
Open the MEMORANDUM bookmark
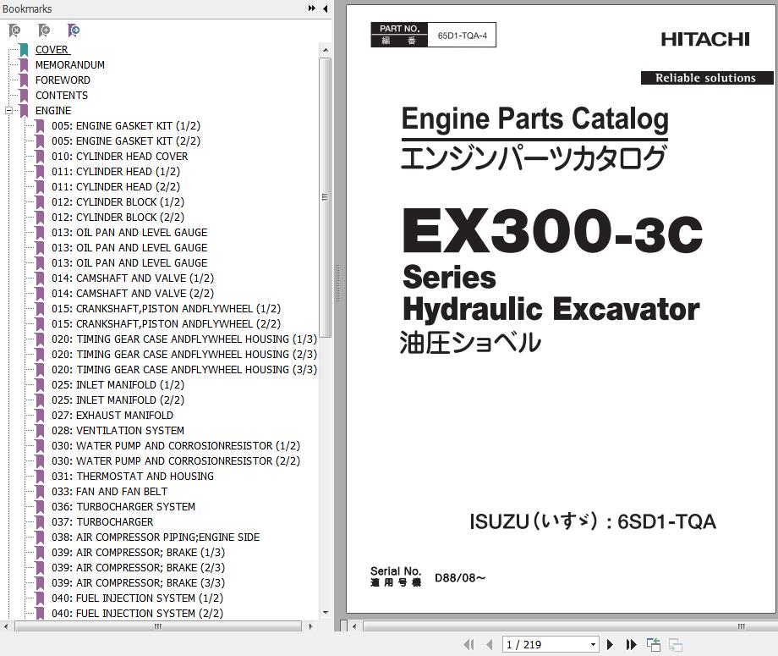70,65
